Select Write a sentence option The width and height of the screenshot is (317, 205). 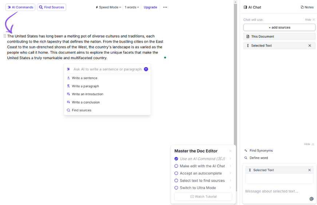[x=107, y=78]
